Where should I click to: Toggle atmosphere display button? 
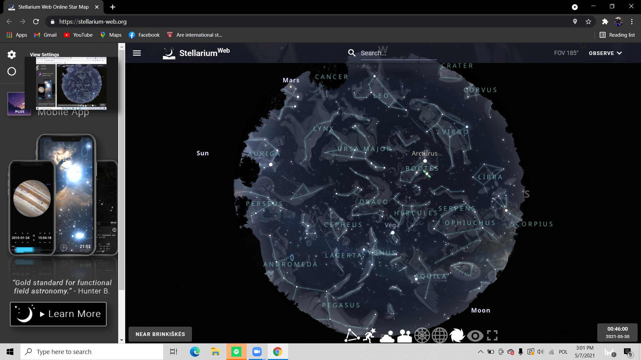pos(387,336)
